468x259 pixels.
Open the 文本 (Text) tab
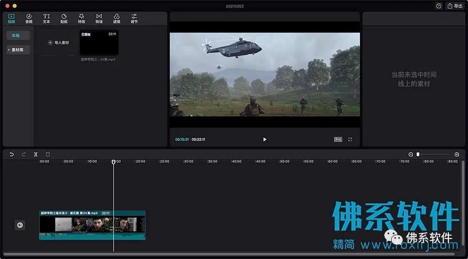(46, 19)
